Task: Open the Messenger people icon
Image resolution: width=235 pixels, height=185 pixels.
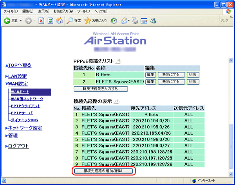Action: tap(153, 21)
